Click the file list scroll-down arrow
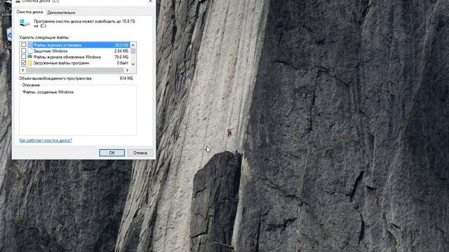 133,64
